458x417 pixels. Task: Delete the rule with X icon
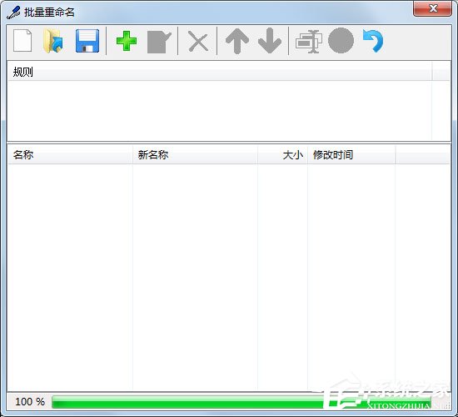[198, 42]
